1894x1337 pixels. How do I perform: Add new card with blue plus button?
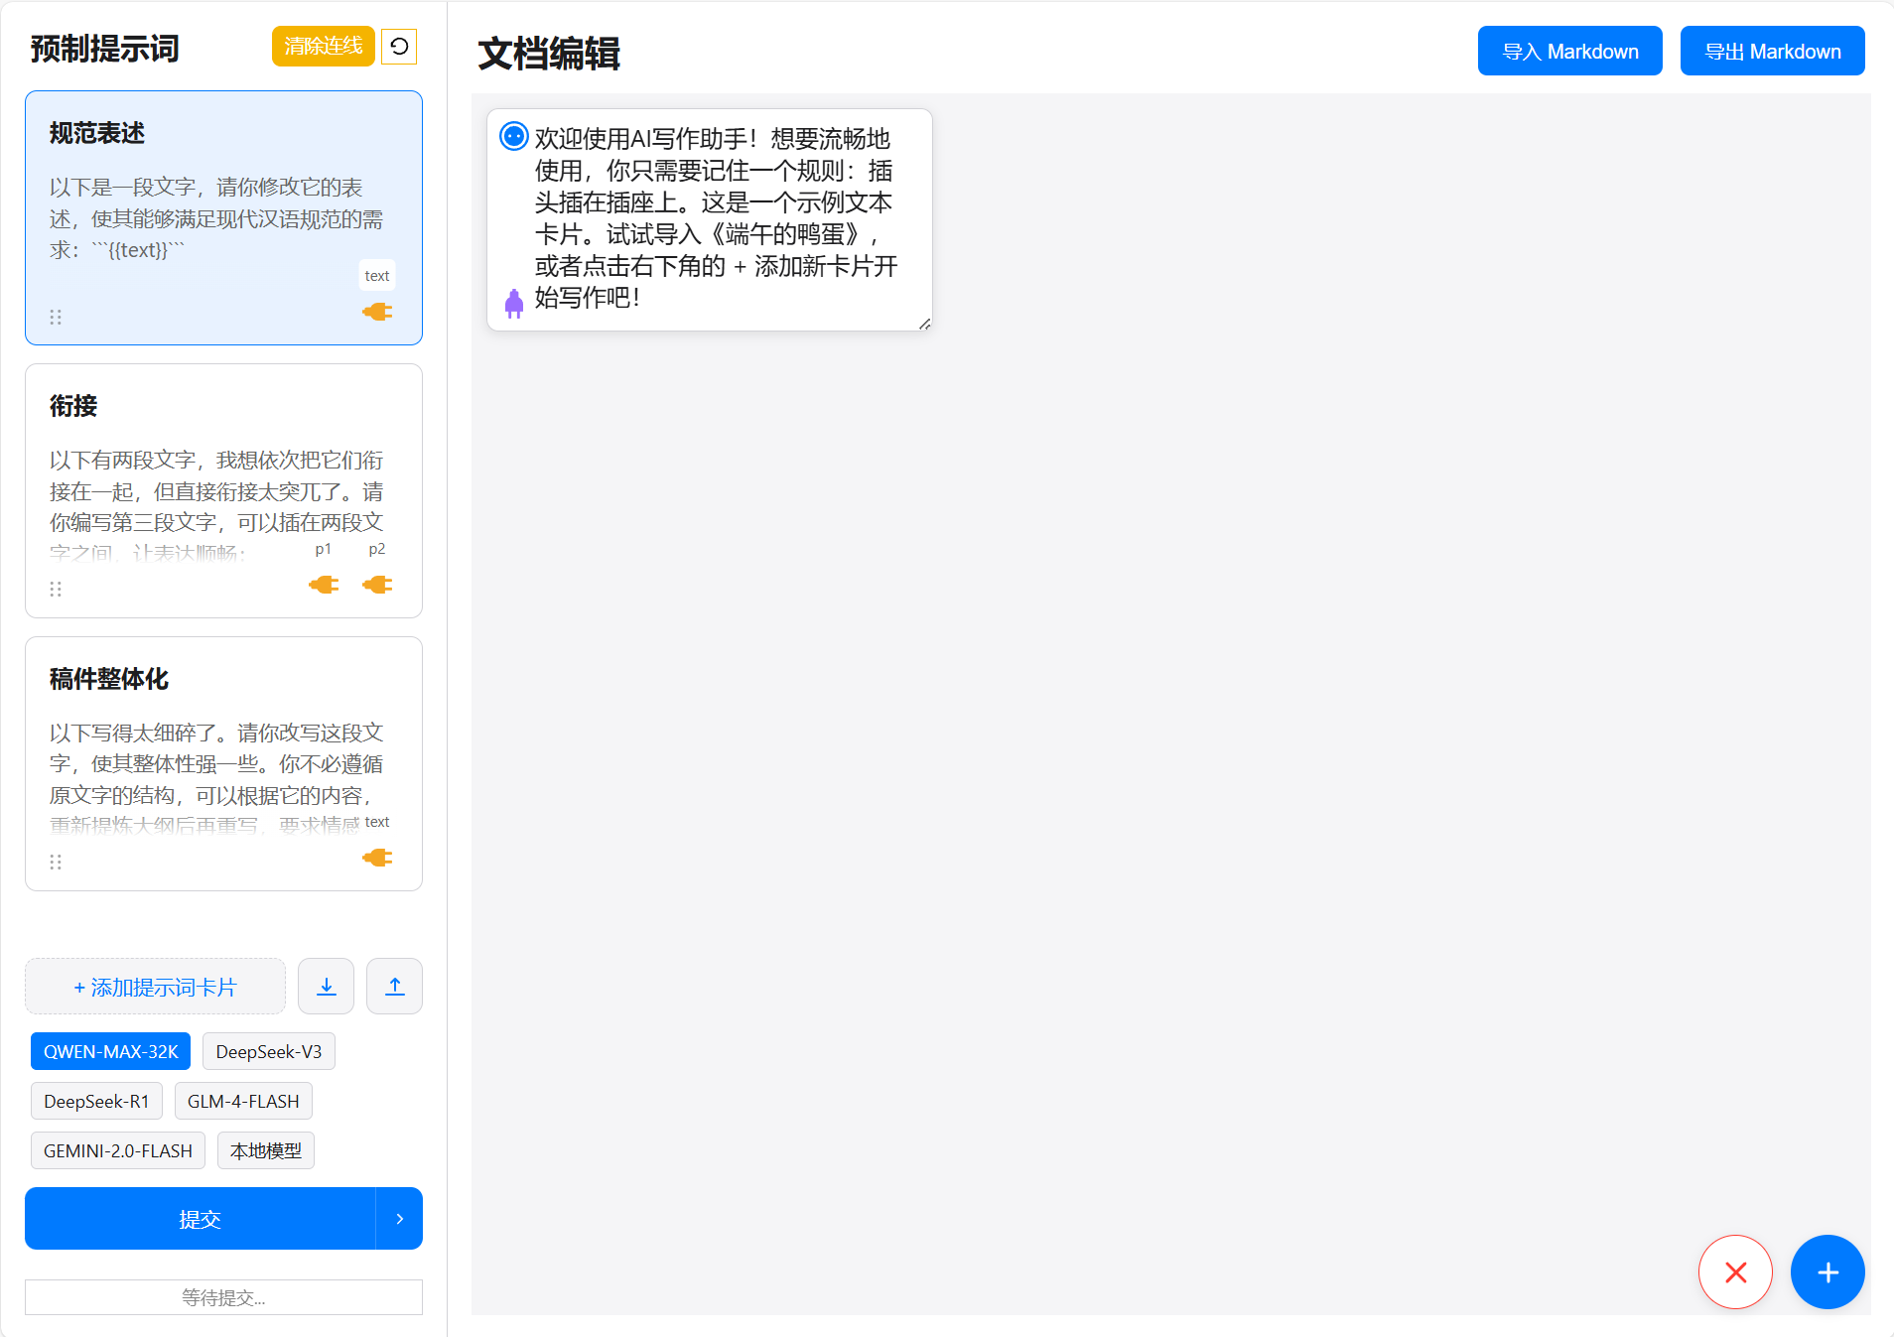pyautogui.click(x=1826, y=1271)
